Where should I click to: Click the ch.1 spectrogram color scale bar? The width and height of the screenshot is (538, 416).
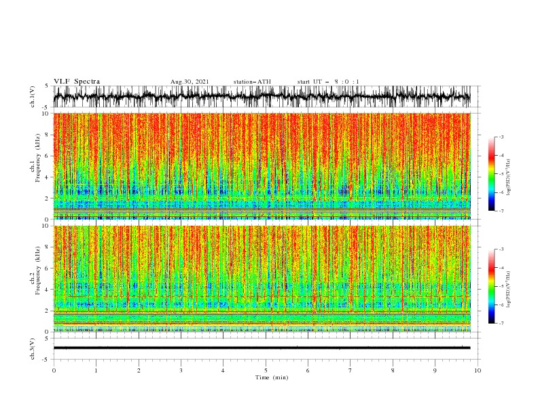tap(491, 174)
